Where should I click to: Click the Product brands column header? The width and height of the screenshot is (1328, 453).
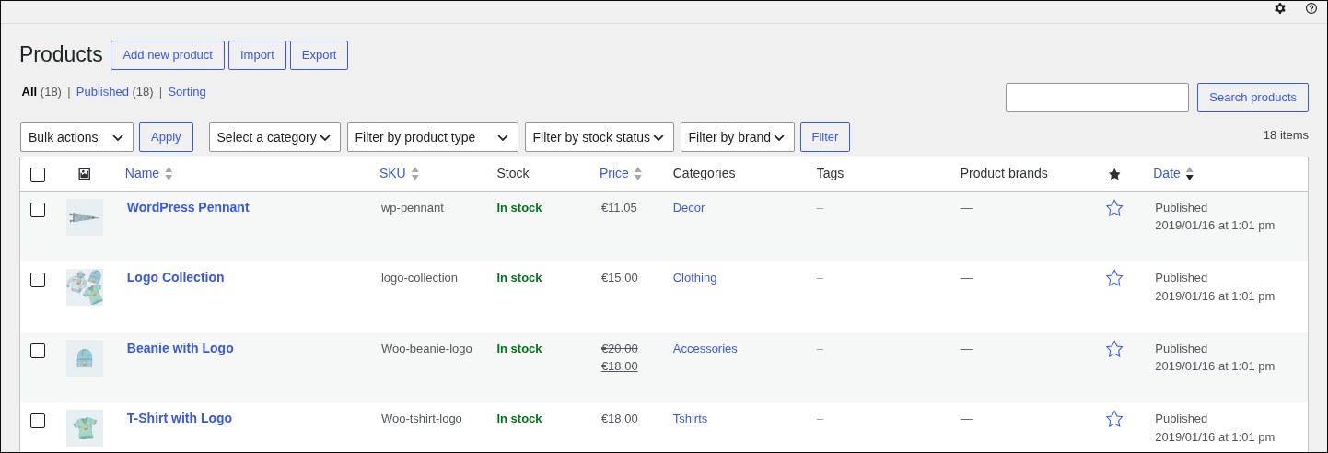1004,173
